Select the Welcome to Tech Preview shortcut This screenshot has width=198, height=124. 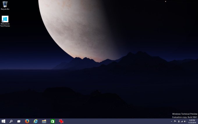click(x=5, y=21)
